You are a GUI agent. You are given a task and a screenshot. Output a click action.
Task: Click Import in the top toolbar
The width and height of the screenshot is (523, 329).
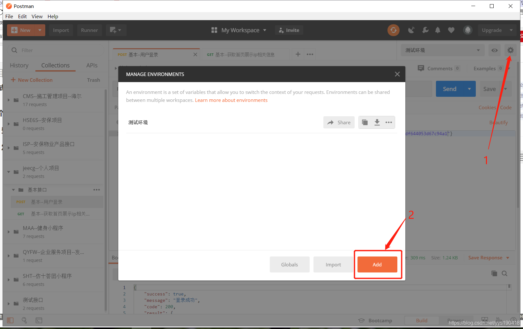61,30
